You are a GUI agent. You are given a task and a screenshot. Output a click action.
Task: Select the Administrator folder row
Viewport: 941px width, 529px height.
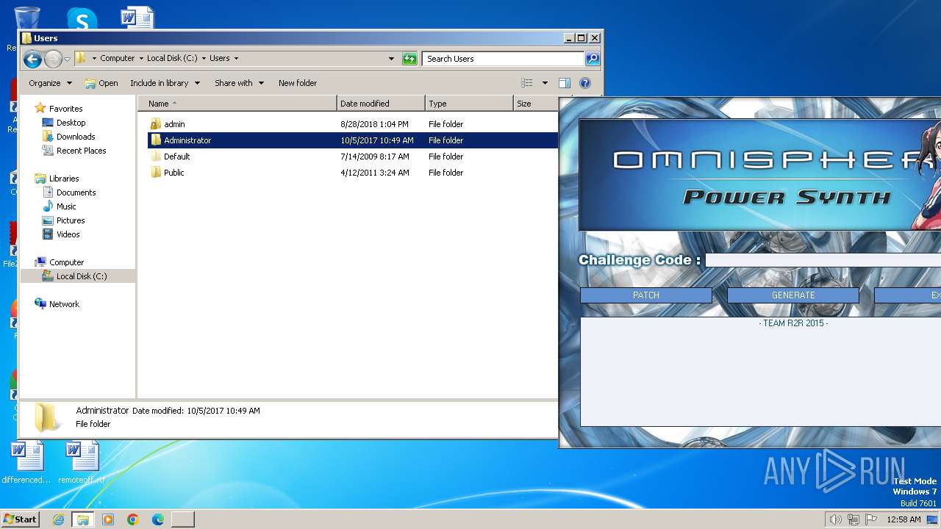click(353, 140)
